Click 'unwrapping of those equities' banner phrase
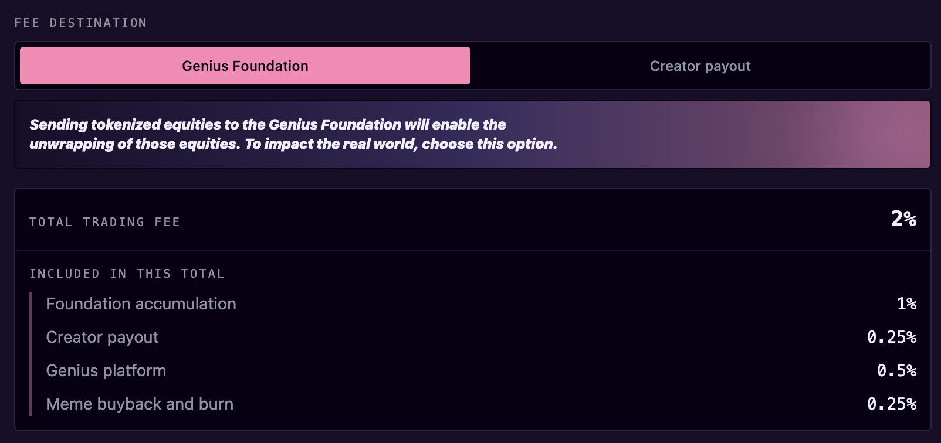Viewport: 941px width, 443px height. click(x=134, y=144)
